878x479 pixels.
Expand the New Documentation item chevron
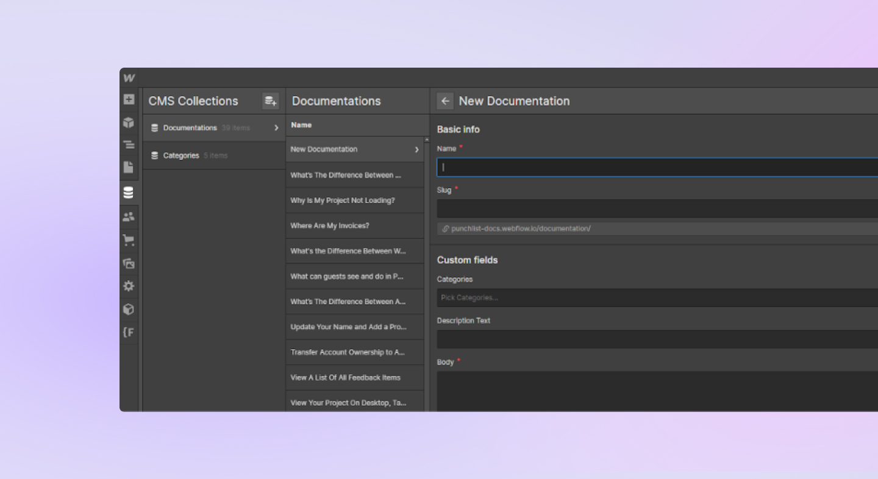click(x=416, y=149)
